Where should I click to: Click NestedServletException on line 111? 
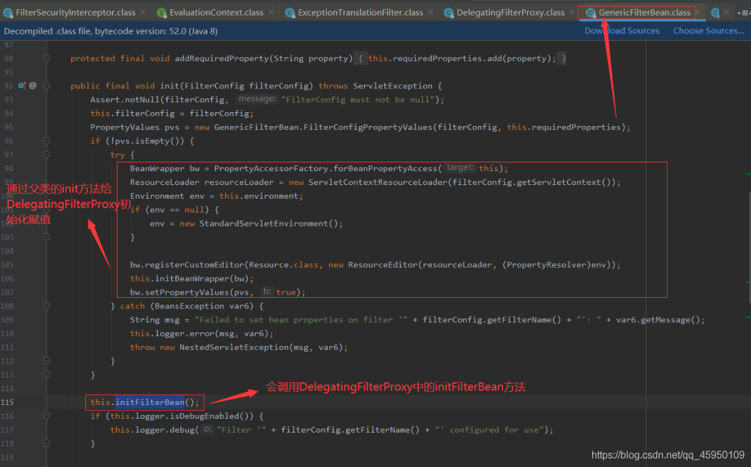234,347
